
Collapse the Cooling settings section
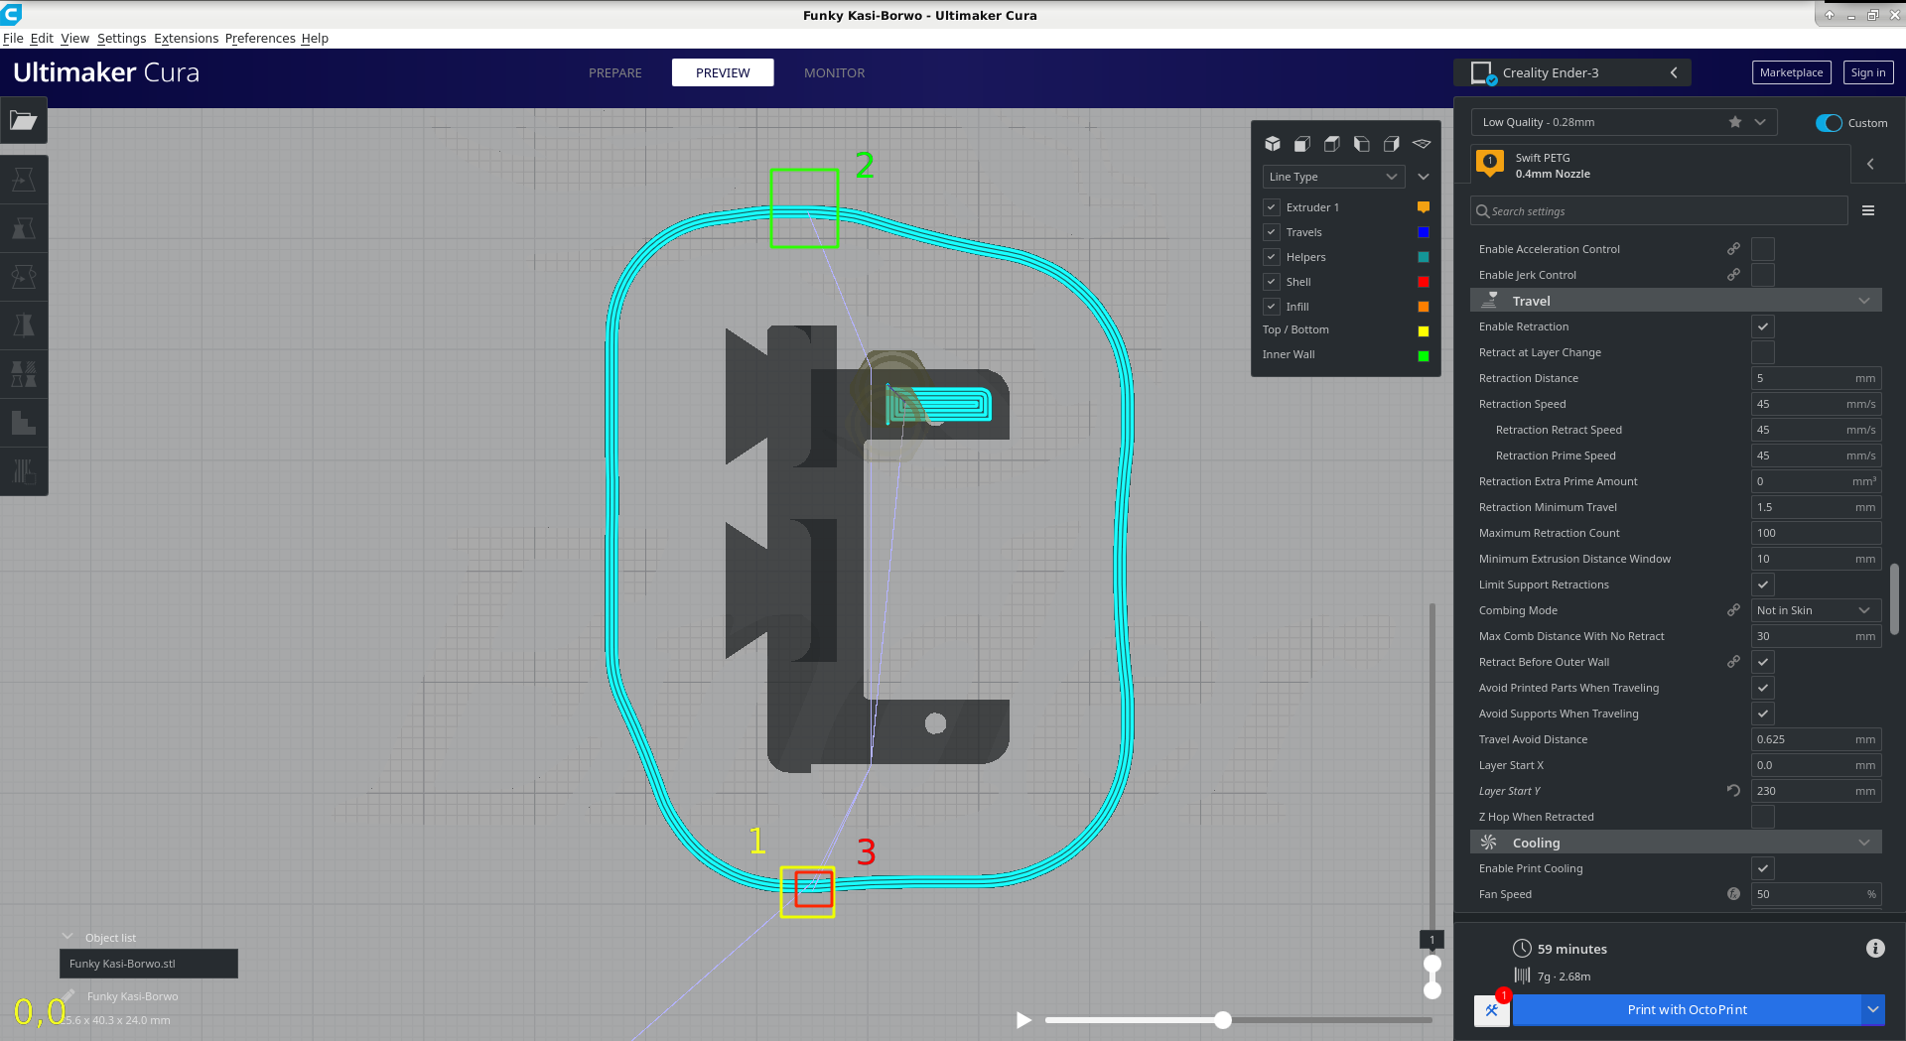(x=1676, y=843)
